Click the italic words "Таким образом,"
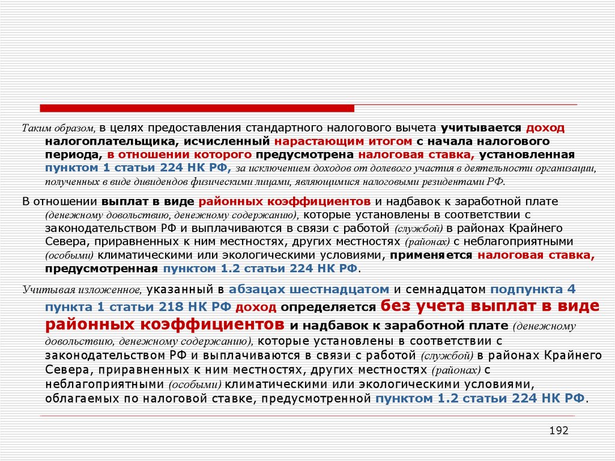This screenshot has height=461, width=615. point(58,129)
